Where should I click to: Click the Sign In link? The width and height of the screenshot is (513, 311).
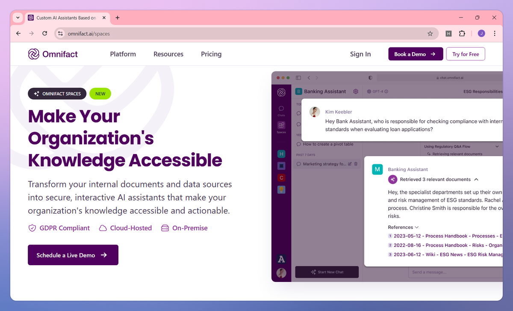pos(360,54)
